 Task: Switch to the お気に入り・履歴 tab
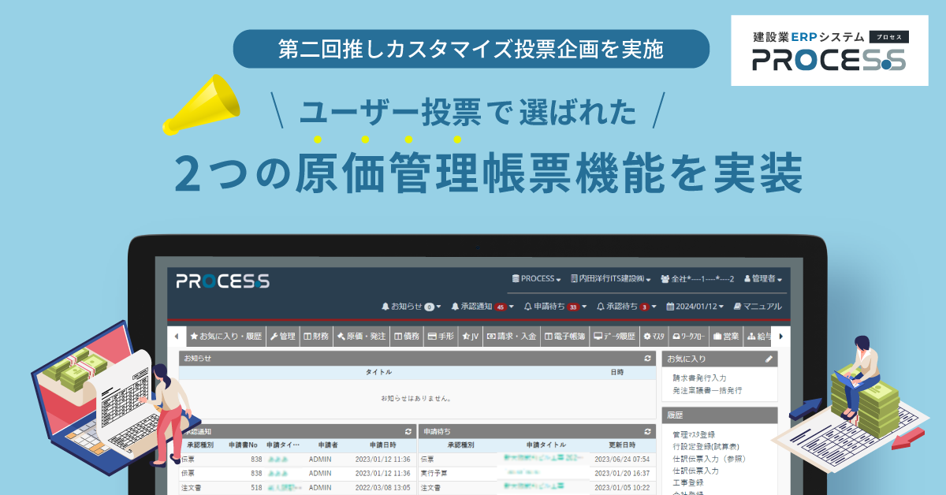(x=225, y=336)
